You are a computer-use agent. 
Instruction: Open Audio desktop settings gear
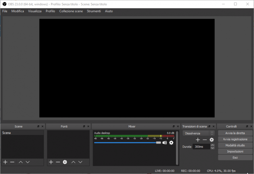click(x=171, y=143)
